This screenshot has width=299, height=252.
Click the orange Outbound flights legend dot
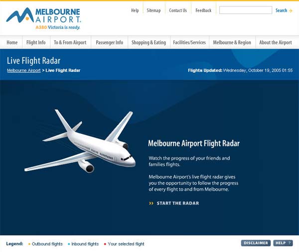point(29,244)
